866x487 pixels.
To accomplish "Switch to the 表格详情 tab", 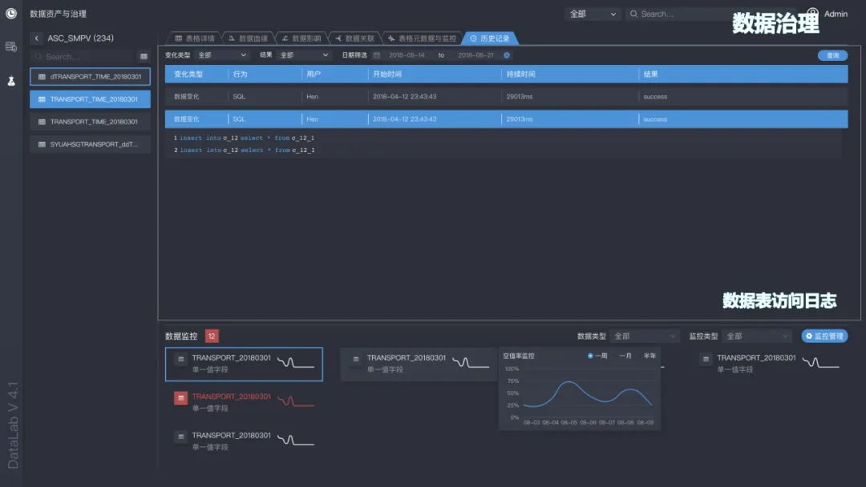I will (x=194, y=38).
